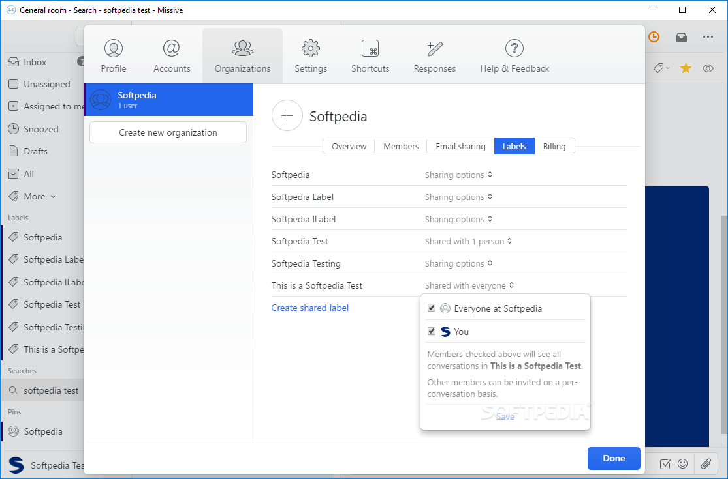This screenshot has height=479, width=728.
Task: Toggle Everyone at Softpedia checkbox
Action: pos(432,308)
